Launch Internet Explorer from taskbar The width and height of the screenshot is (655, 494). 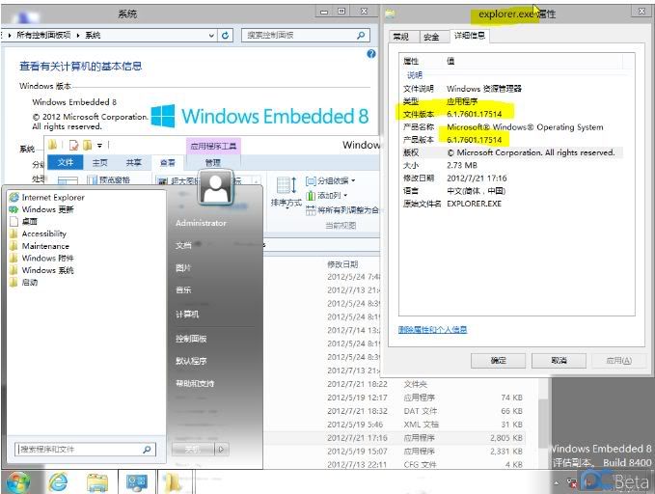[x=59, y=481]
